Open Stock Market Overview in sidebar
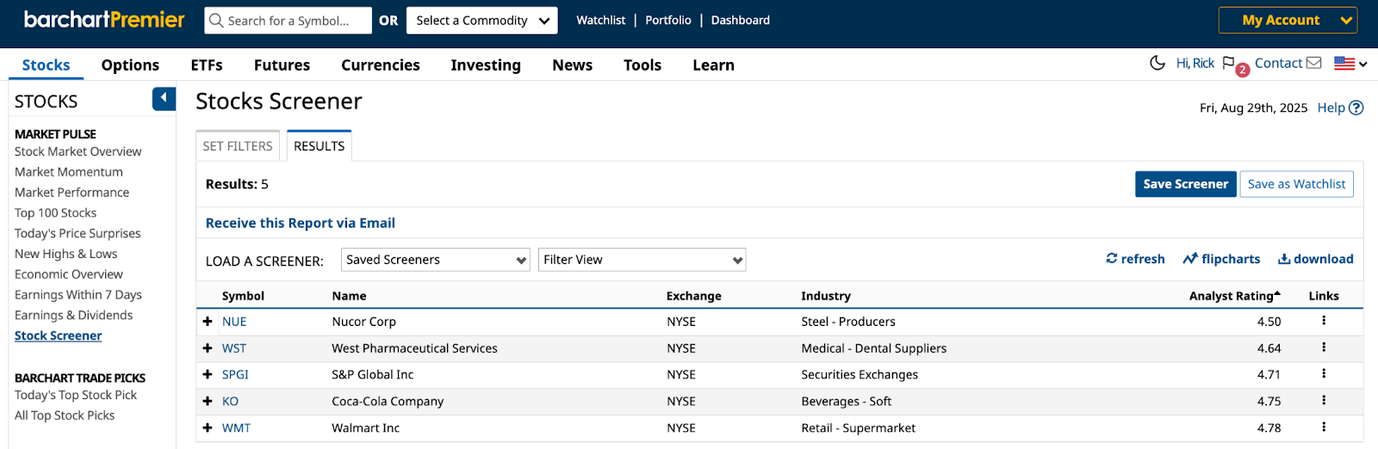Viewport: 1378px width, 449px height. [x=78, y=151]
